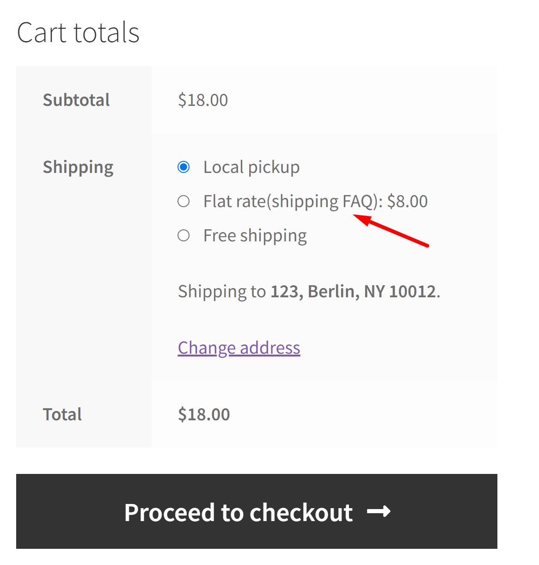
Task: Click the $8.00 flat rate price
Action: (407, 201)
